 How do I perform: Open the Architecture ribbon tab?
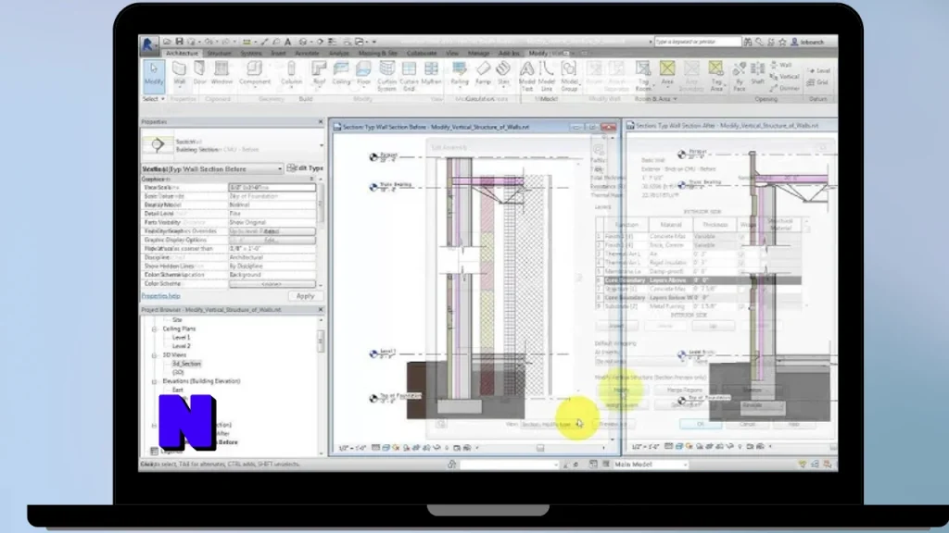click(x=182, y=53)
